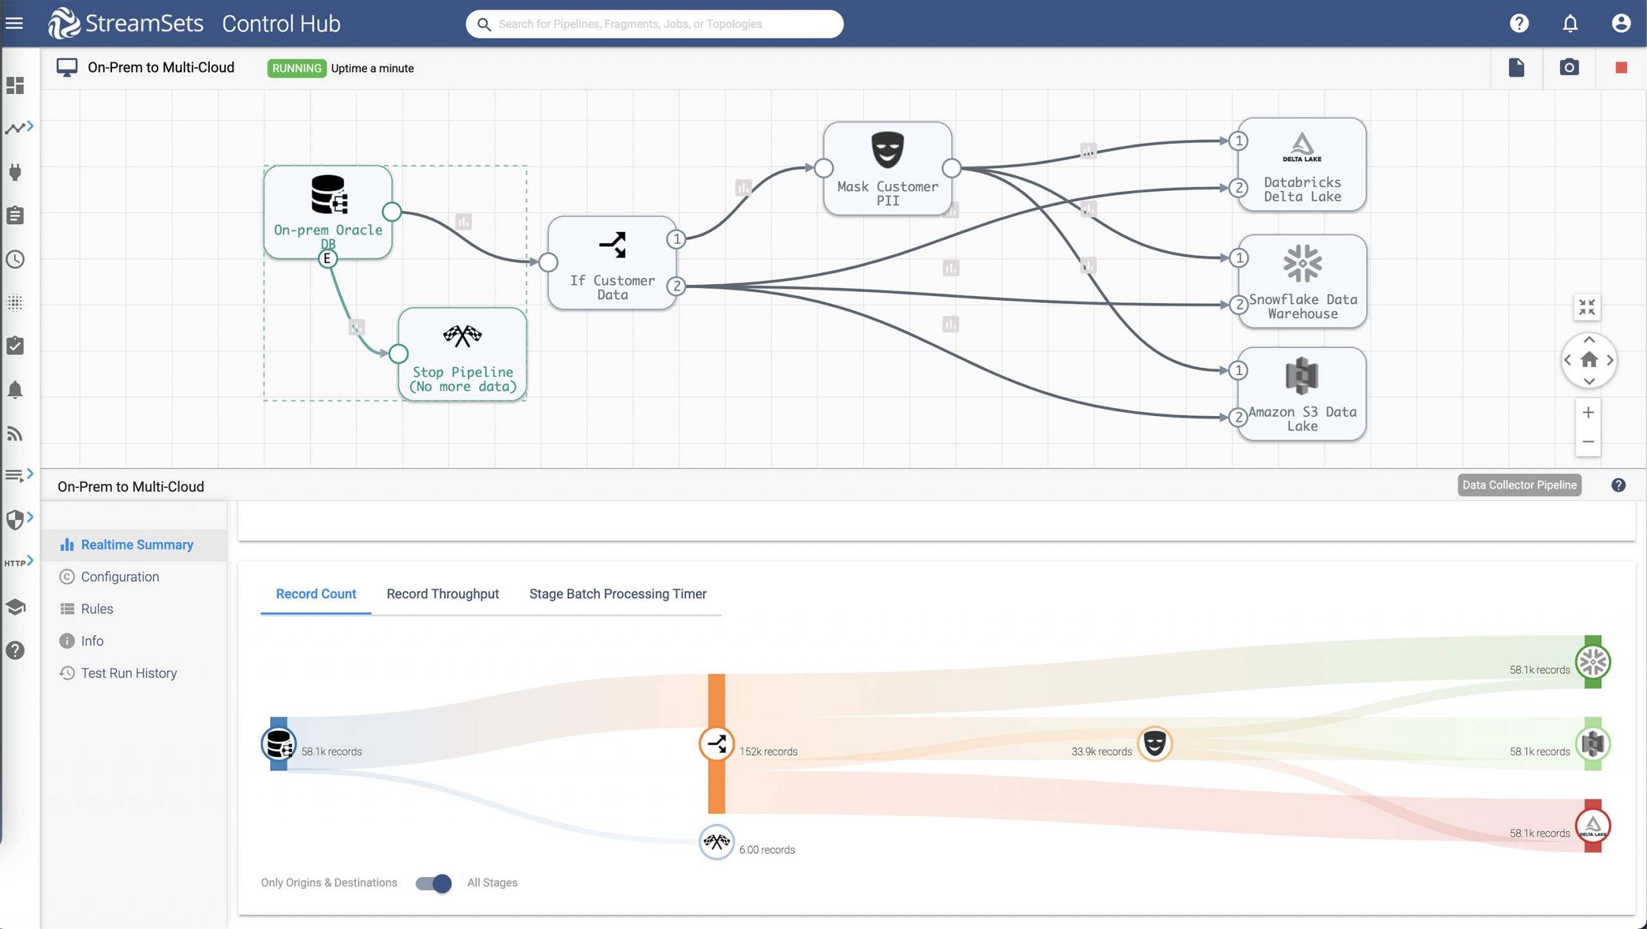Open the graduation cap Learning icon
The width and height of the screenshot is (1647, 929).
15,606
